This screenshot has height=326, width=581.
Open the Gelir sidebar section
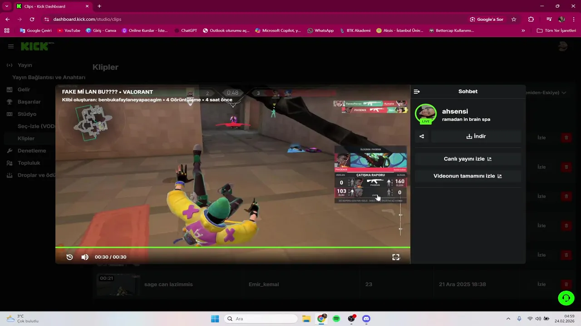pyautogui.click(x=24, y=90)
